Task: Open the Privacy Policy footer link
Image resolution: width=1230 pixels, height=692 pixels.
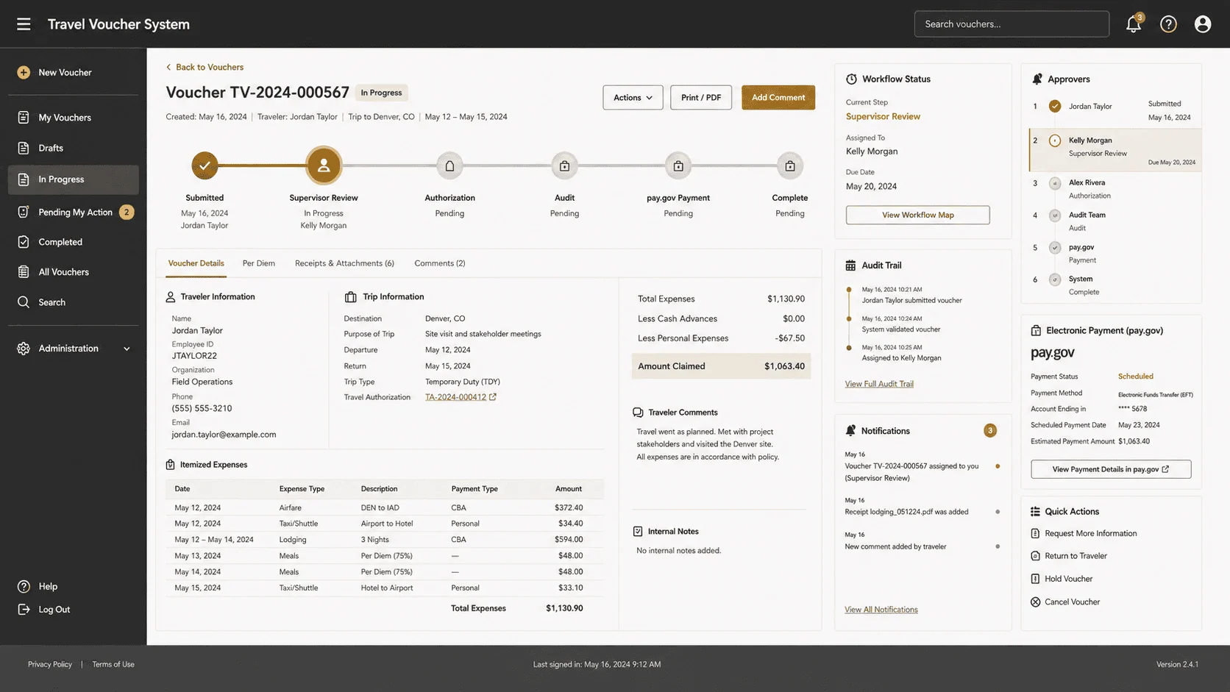Action: click(50, 664)
